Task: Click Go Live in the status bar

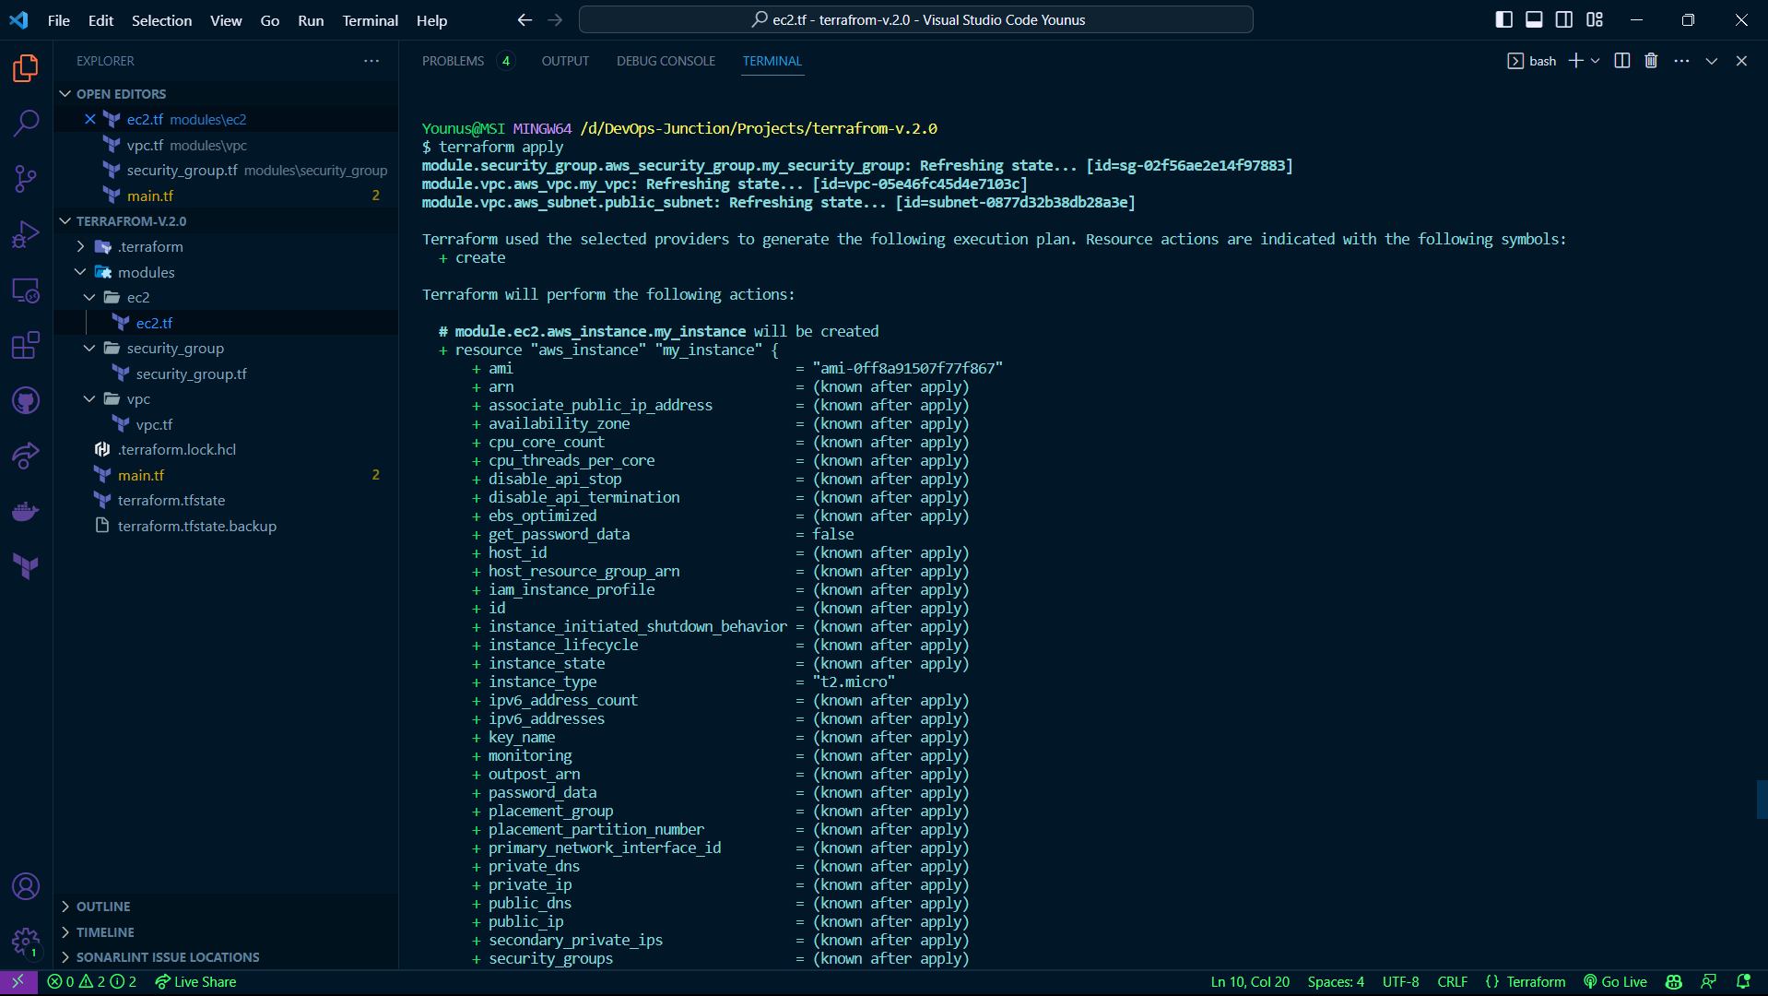Action: coord(1614,981)
